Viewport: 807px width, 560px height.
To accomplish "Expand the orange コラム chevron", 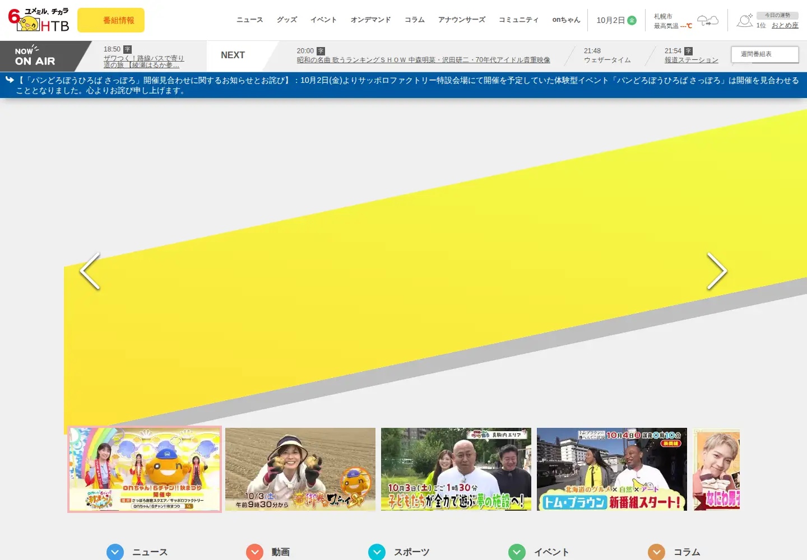I will coord(656,552).
